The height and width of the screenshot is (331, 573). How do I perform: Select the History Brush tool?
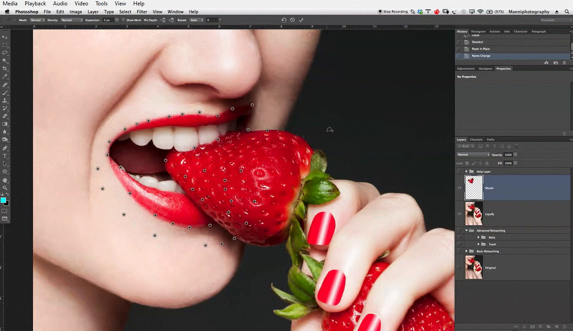click(x=5, y=108)
